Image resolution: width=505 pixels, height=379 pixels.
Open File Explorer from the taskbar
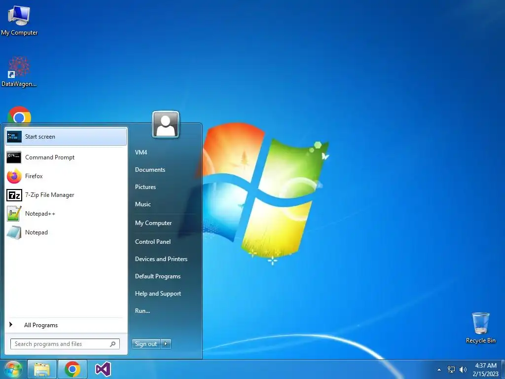(42, 369)
